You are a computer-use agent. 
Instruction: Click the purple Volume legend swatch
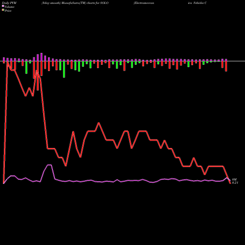[x=3, y=6]
